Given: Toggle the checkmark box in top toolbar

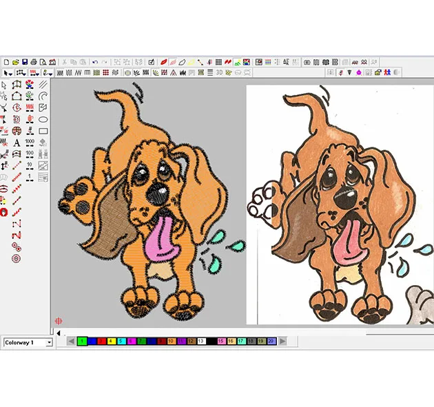Looking at the screenshot, I should pos(151,62).
